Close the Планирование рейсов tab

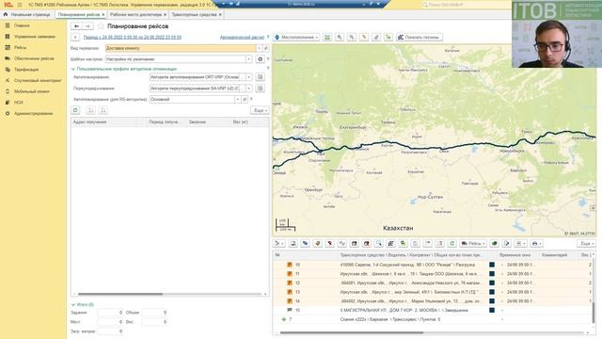click(103, 15)
